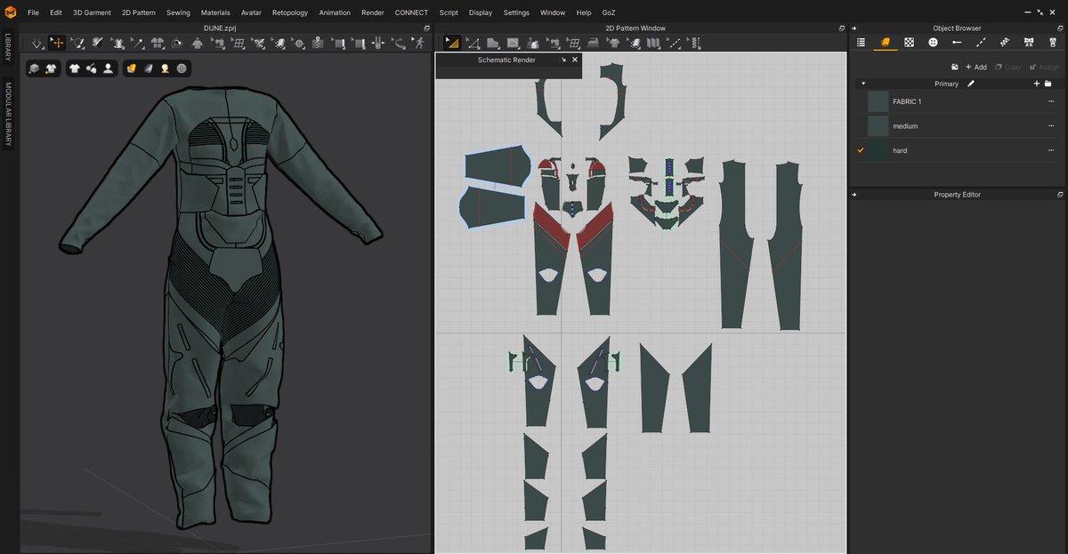Select the Select/Move tool in the 3D toolbar
The width and height of the screenshot is (1068, 554).
point(57,43)
